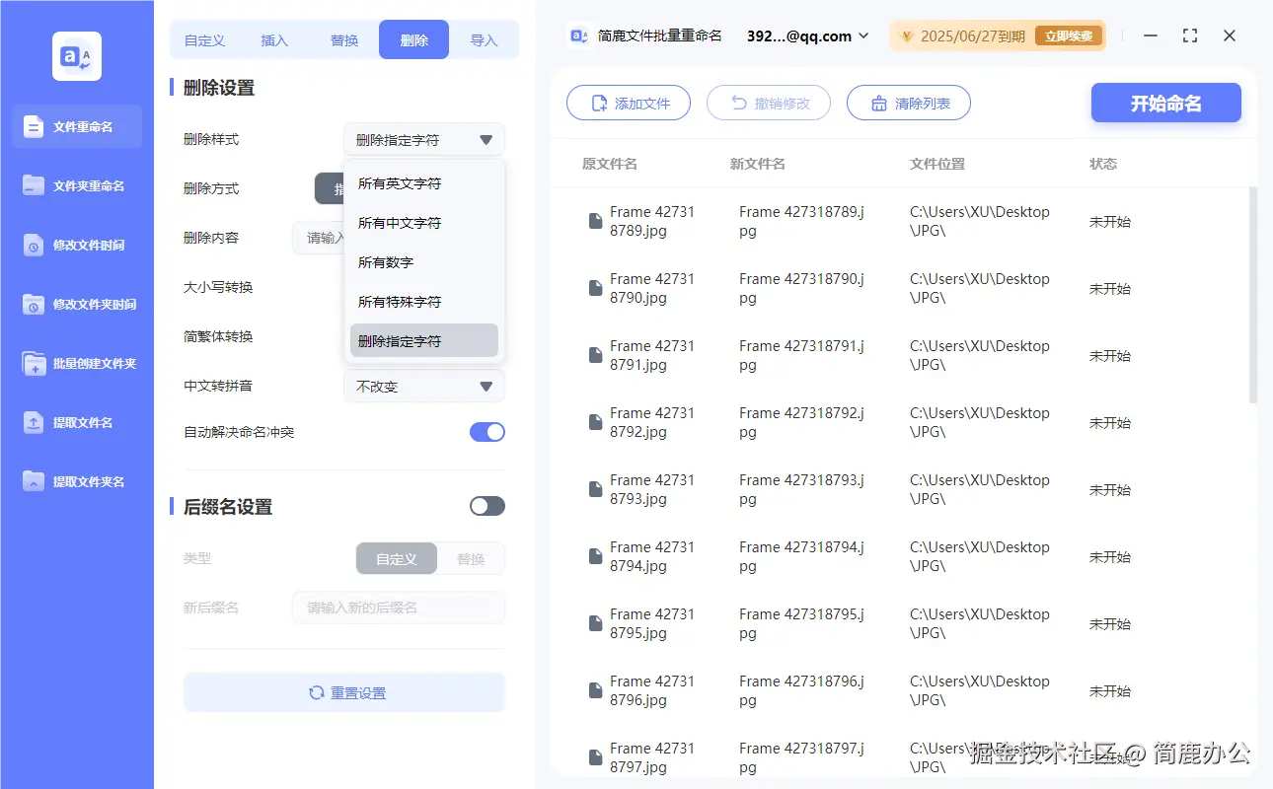Select the 修改文件时间 tool icon

tap(36, 245)
